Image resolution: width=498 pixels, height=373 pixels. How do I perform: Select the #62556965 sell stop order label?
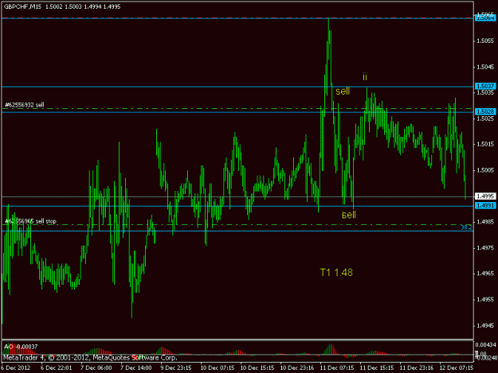[30, 221]
